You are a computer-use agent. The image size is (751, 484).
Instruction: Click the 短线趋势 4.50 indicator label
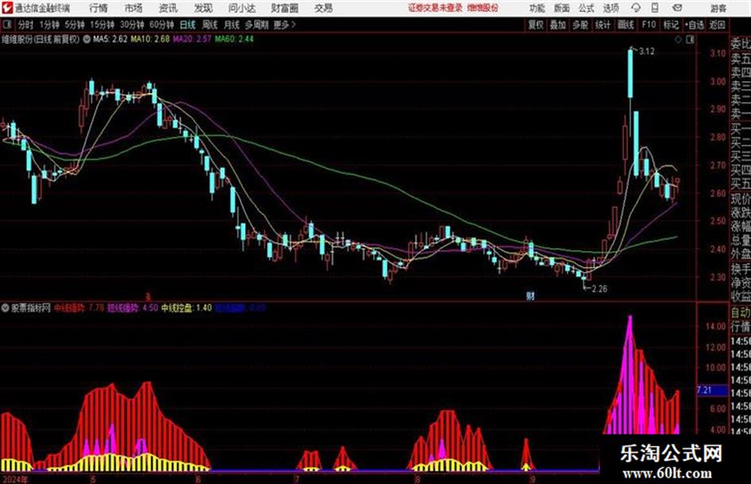(x=132, y=308)
